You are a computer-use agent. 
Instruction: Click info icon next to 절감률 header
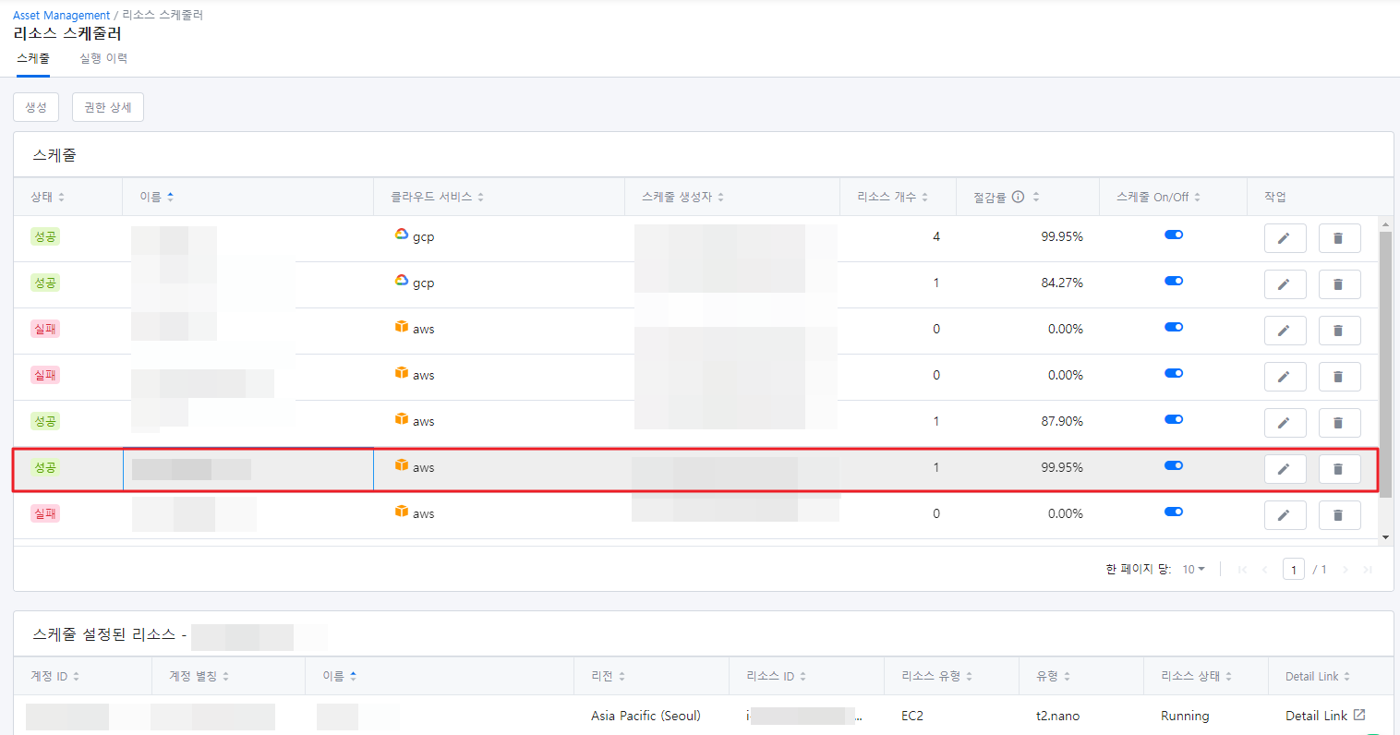[x=1018, y=197]
